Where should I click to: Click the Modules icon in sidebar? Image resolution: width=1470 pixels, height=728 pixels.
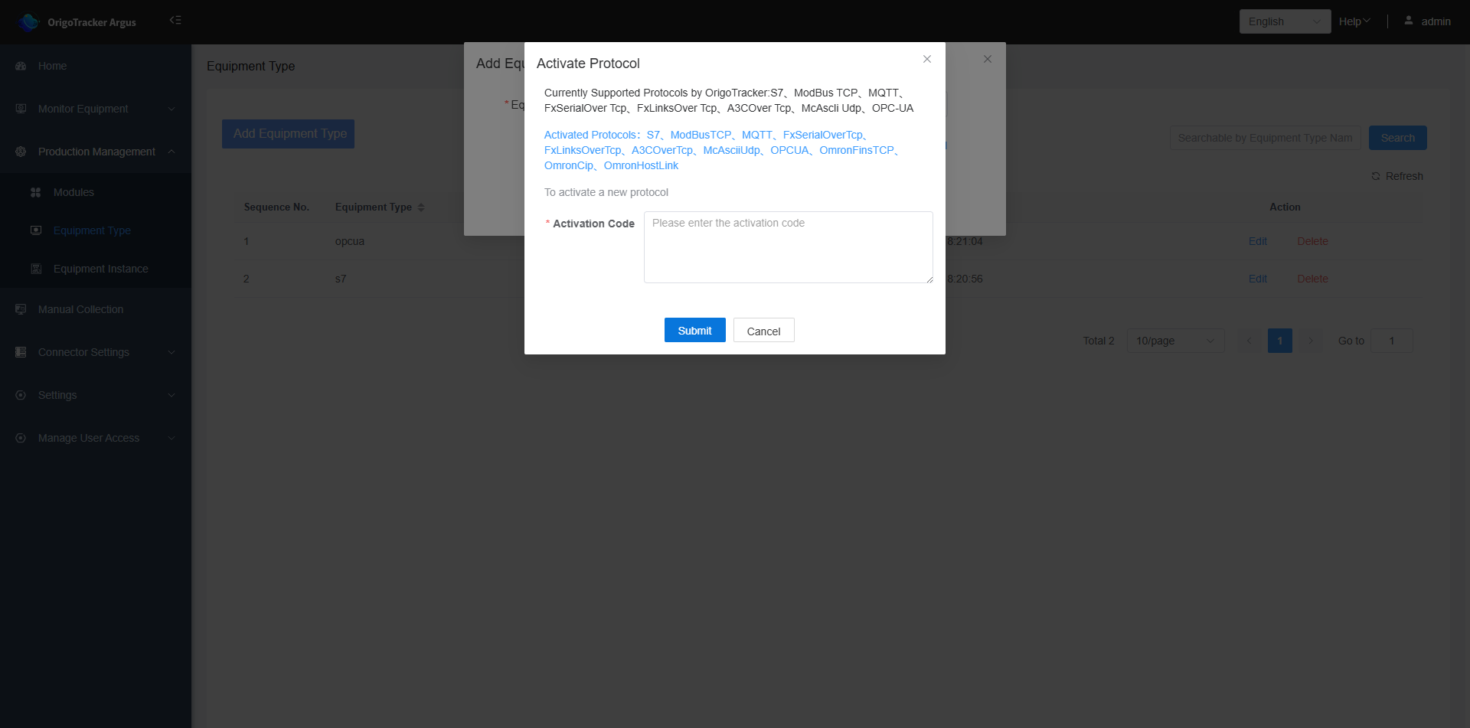(x=35, y=193)
